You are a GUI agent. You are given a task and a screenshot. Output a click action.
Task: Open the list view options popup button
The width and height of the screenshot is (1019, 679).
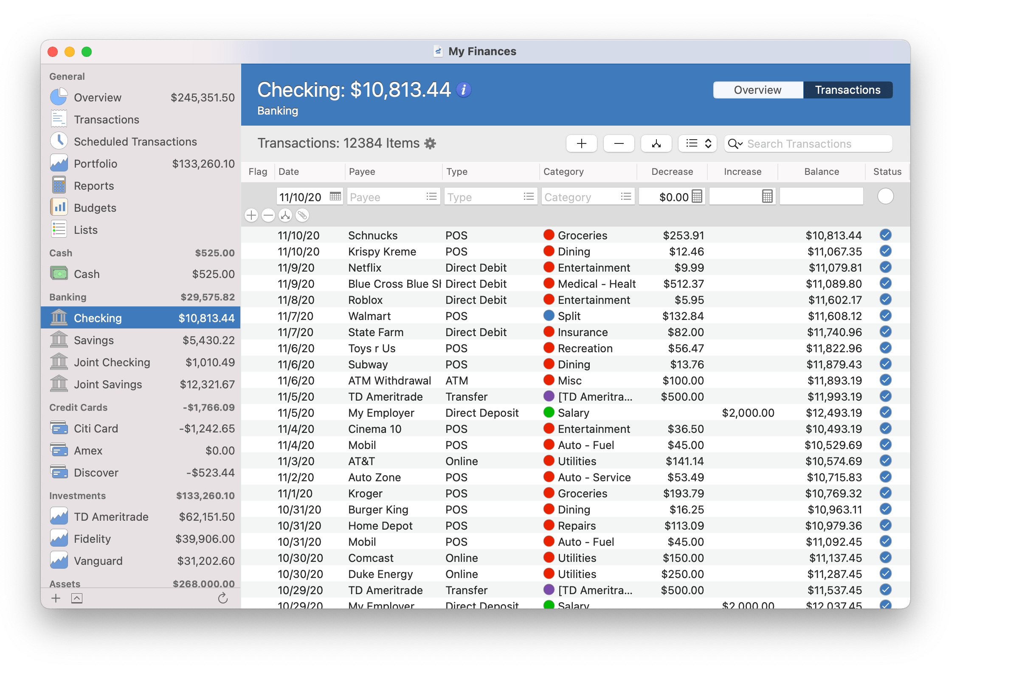pos(698,143)
